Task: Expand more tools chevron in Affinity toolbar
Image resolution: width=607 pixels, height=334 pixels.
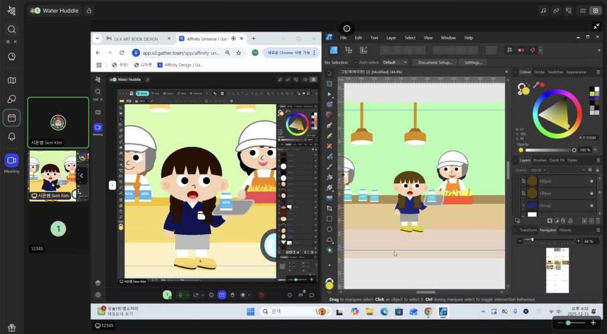Action: point(329,265)
